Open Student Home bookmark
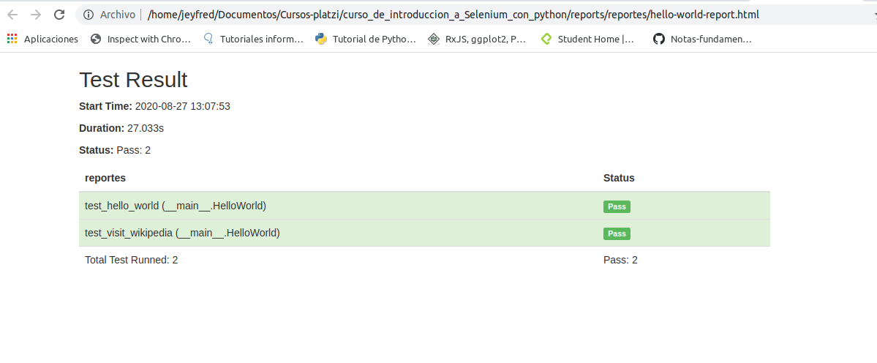This screenshot has height=363, width=877. [588, 39]
